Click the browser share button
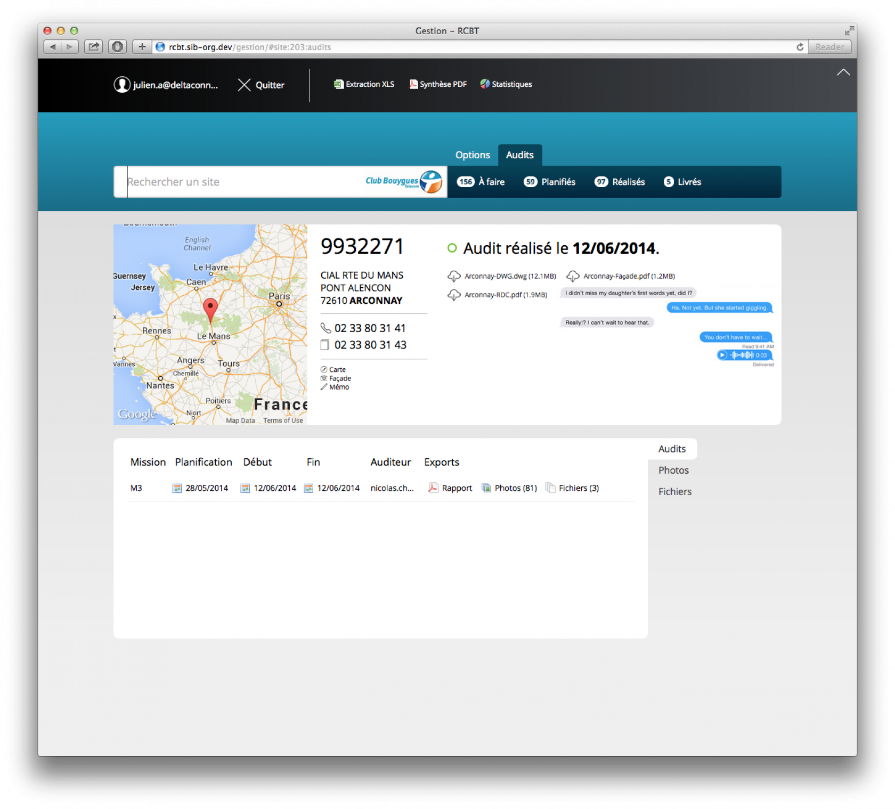 point(93,47)
